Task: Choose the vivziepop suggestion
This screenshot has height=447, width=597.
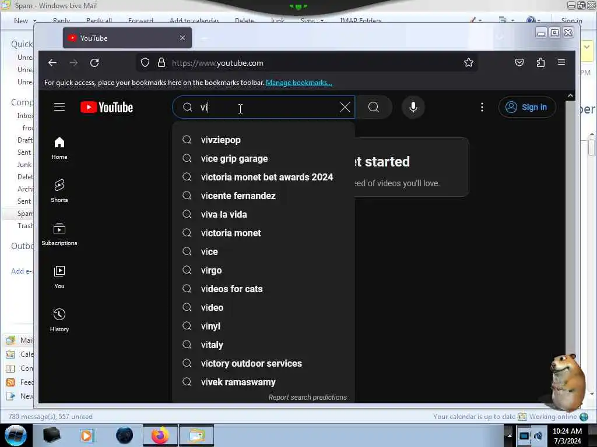Action: point(264,140)
